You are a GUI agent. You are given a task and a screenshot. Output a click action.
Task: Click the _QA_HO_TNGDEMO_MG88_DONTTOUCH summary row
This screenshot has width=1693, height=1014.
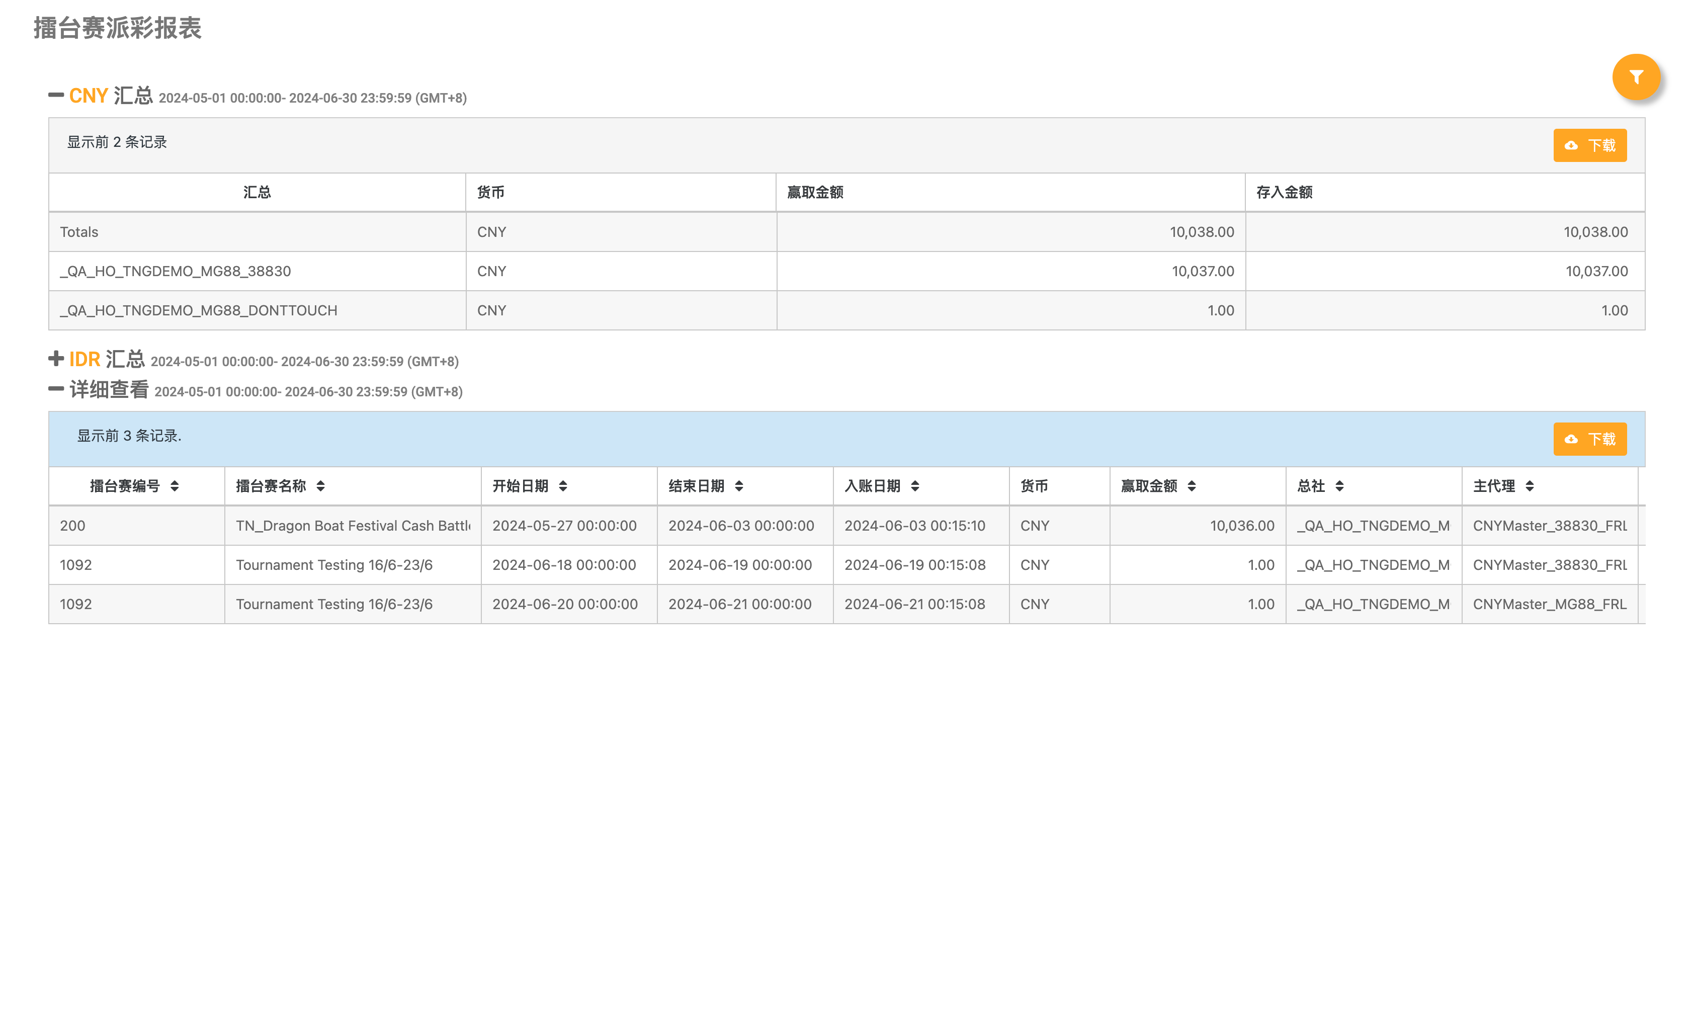[198, 310]
